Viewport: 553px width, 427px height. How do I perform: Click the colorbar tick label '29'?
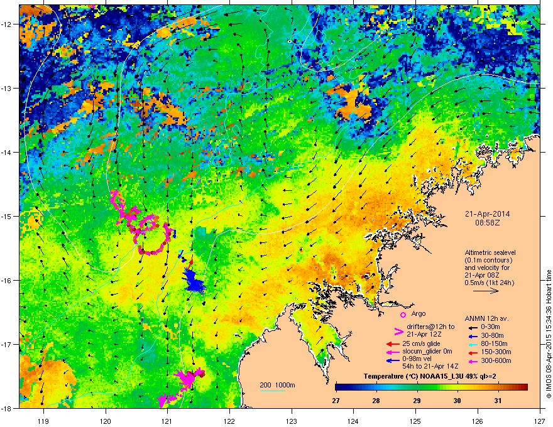tap(417, 401)
